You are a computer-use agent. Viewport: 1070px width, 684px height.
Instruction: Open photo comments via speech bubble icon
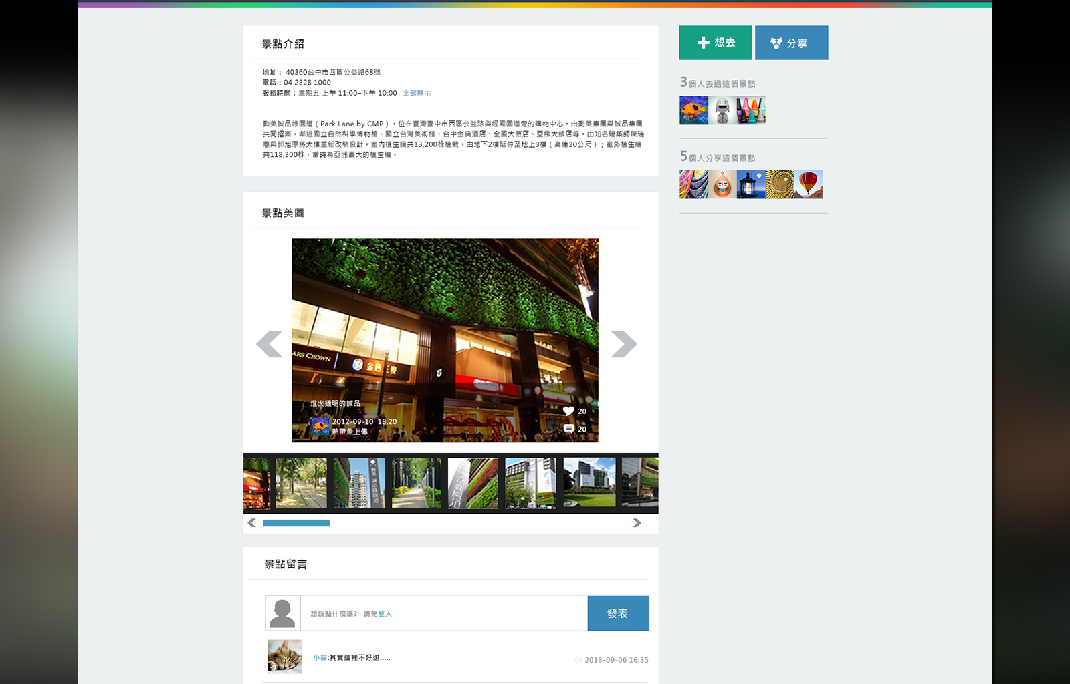click(x=568, y=429)
